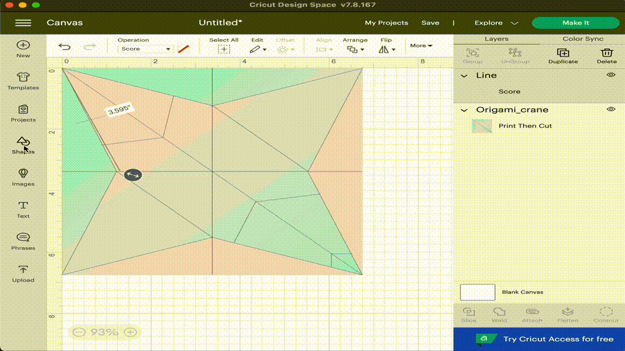Click the Canvas header label
Image resolution: width=625 pixels, height=351 pixels.
(x=64, y=23)
